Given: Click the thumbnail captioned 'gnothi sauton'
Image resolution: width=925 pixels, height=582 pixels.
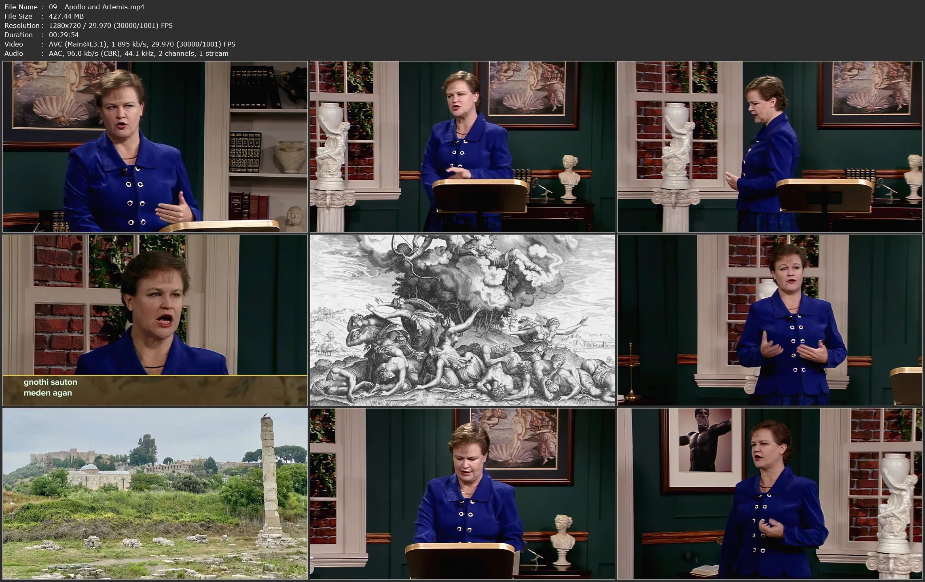Looking at the screenshot, I should click(x=155, y=320).
